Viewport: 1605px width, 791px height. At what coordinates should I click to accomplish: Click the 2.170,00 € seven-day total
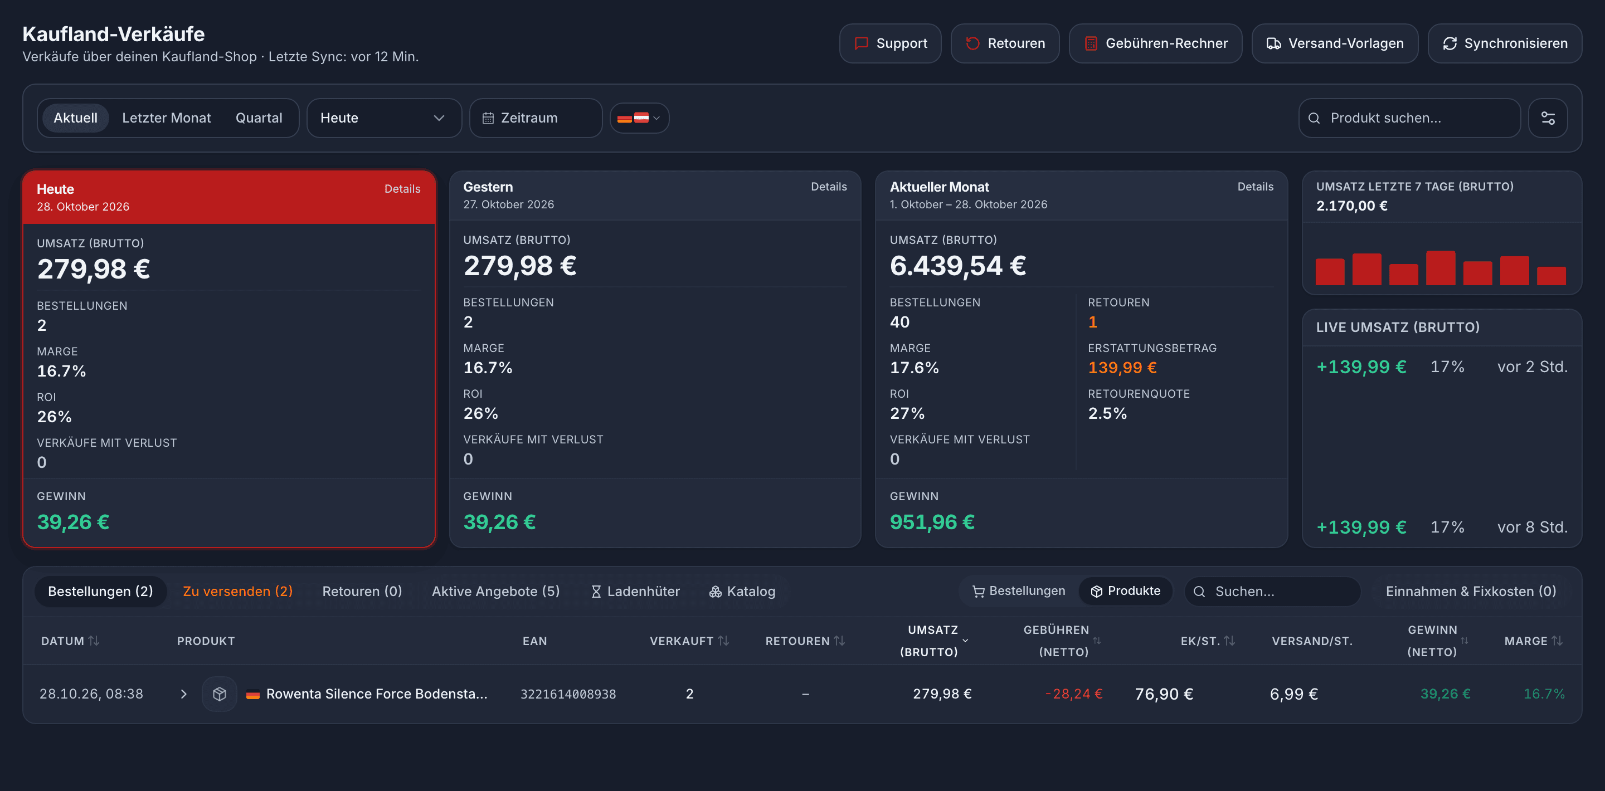coord(1351,206)
